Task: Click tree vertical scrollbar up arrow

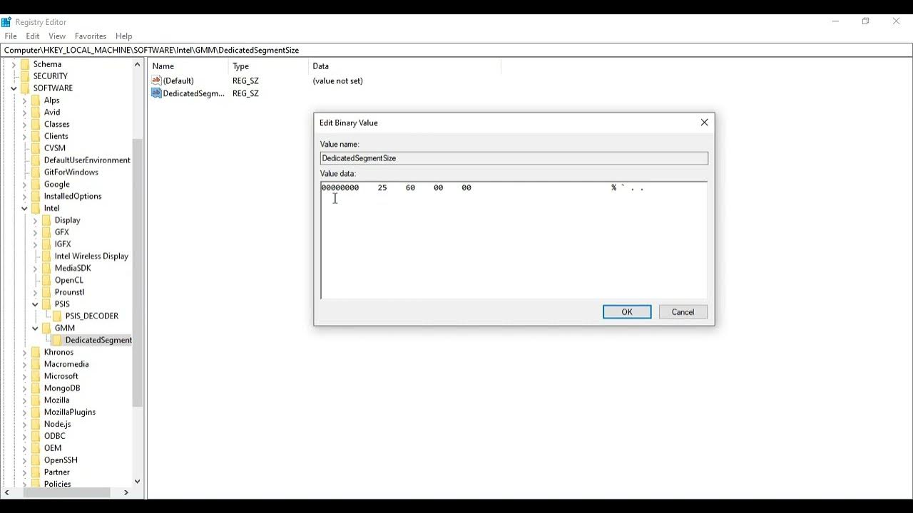Action: click(138, 65)
